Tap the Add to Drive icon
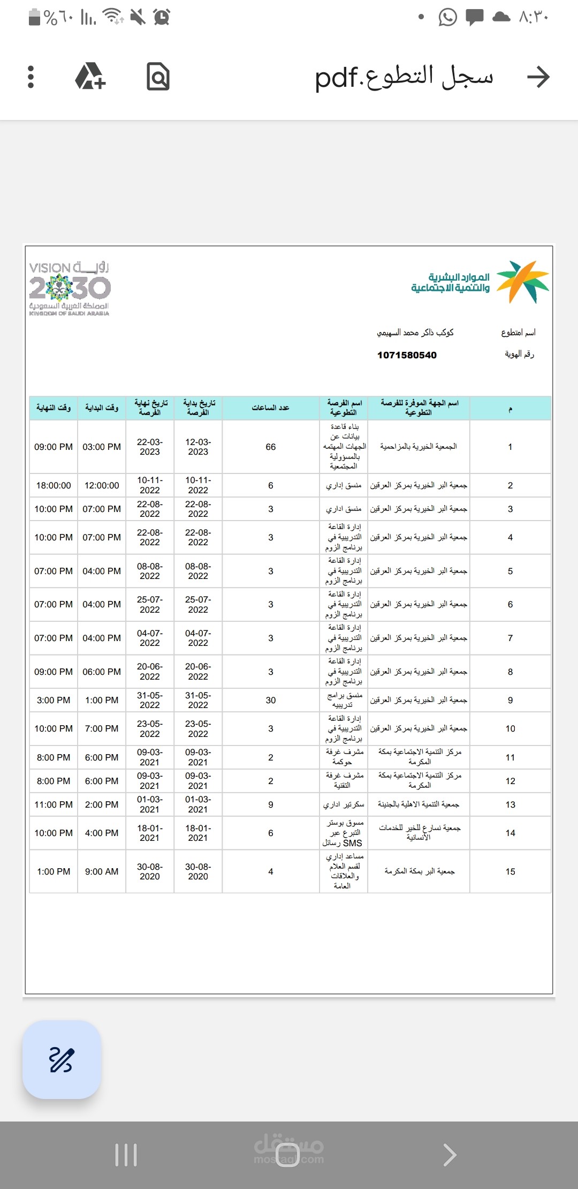This screenshot has height=1189, width=578. tap(90, 77)
